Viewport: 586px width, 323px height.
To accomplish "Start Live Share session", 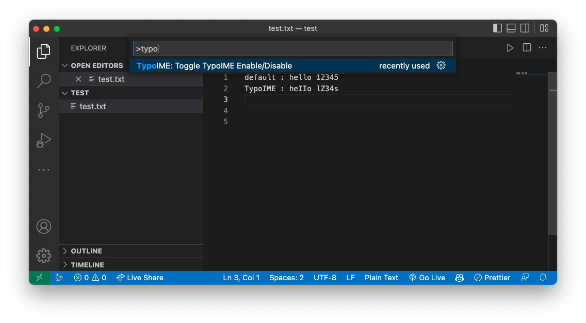I will [140, 278].
